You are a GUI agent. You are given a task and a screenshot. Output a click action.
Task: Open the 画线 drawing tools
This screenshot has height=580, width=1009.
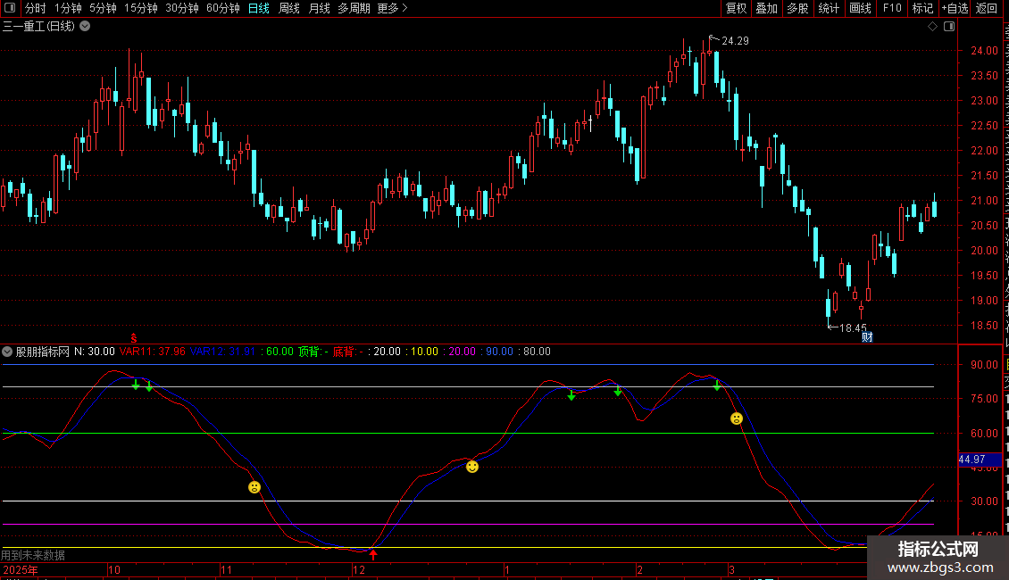pos(860,8)
